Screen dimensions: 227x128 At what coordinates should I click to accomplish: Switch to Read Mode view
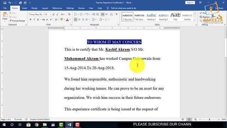coord(183,119)
